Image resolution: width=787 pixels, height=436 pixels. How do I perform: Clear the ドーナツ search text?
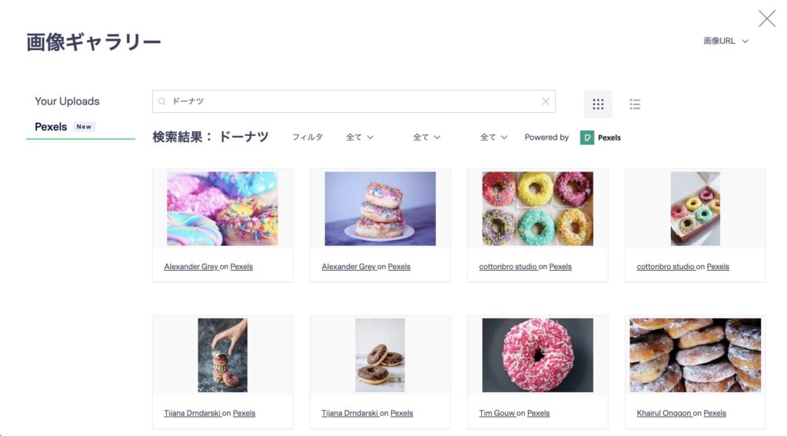(546, 102)
